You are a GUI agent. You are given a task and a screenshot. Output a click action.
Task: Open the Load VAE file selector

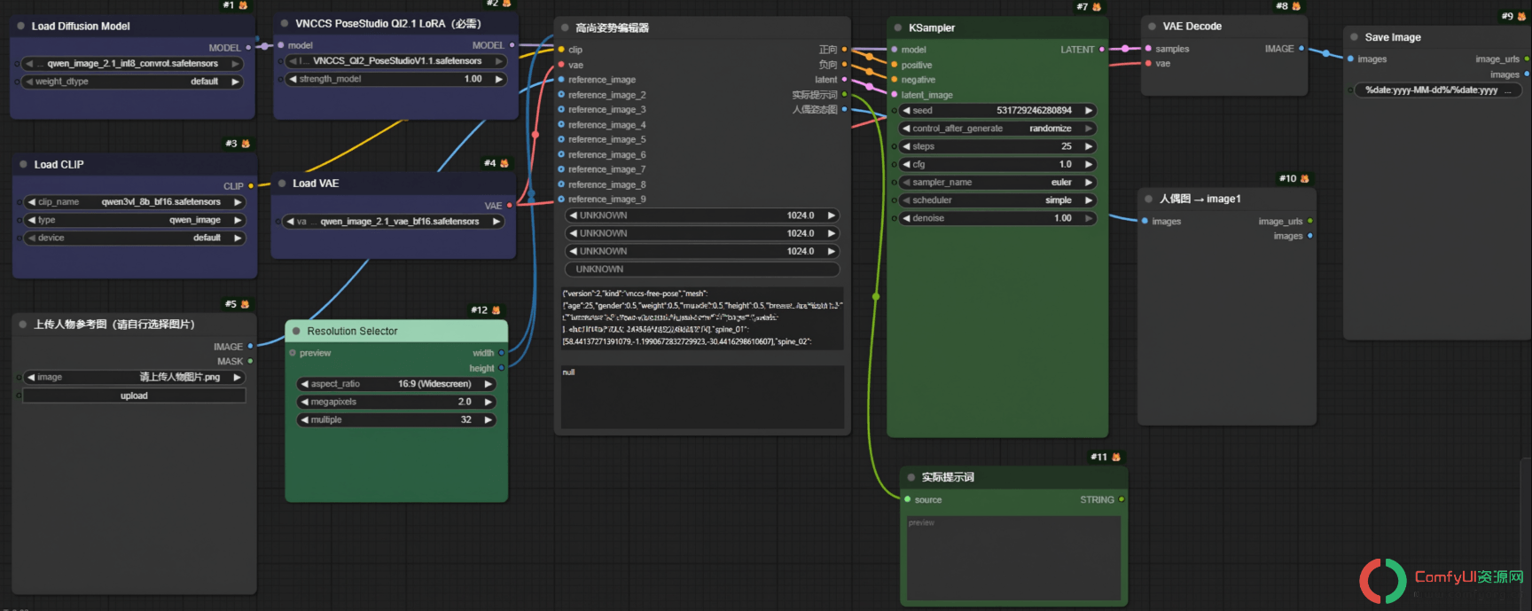[394, 222]
